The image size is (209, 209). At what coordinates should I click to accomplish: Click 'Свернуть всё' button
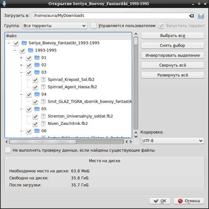point(172,65)
